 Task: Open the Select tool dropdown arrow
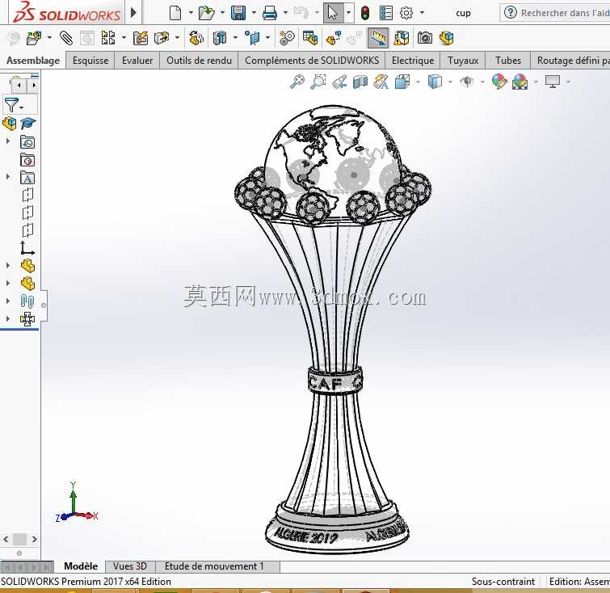tap(348, 13)
